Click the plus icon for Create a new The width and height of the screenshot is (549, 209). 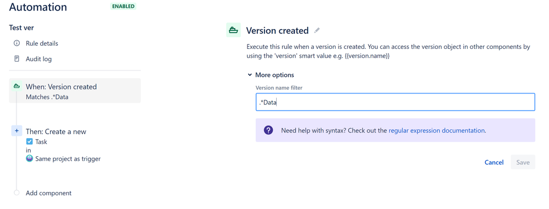click(x=17, y=131)
